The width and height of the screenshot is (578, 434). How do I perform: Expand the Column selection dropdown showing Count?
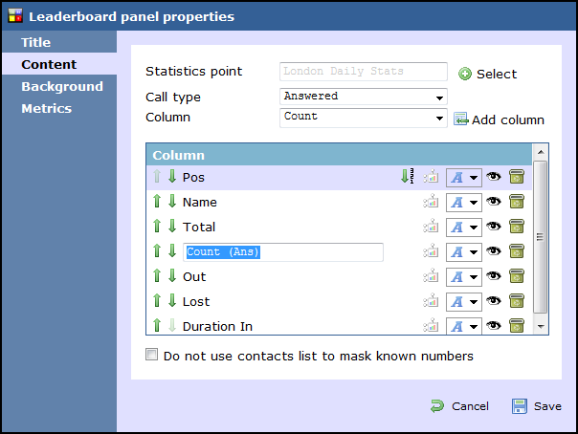pos(364,118)
